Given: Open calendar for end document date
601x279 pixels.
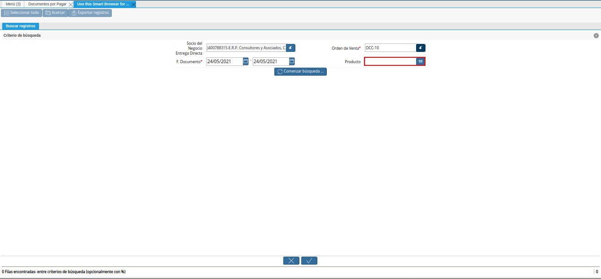Looking at the screenshot, I should pyautogui.click(x=292, y=61).
